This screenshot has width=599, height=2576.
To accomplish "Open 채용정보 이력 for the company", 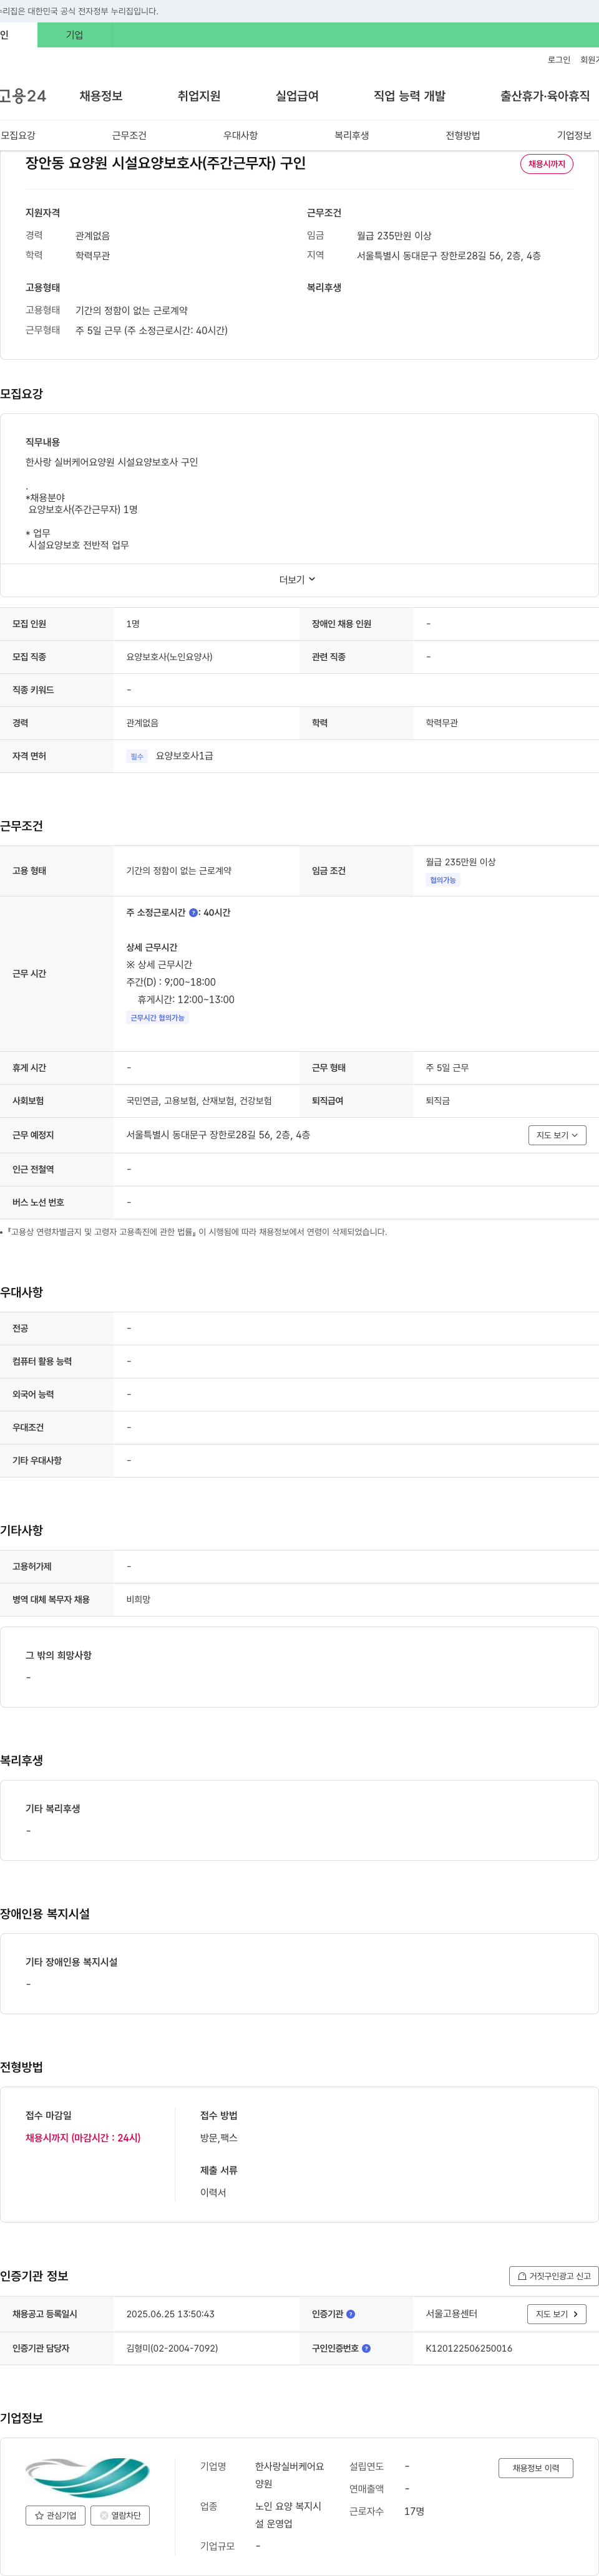I will point(536,2468).
